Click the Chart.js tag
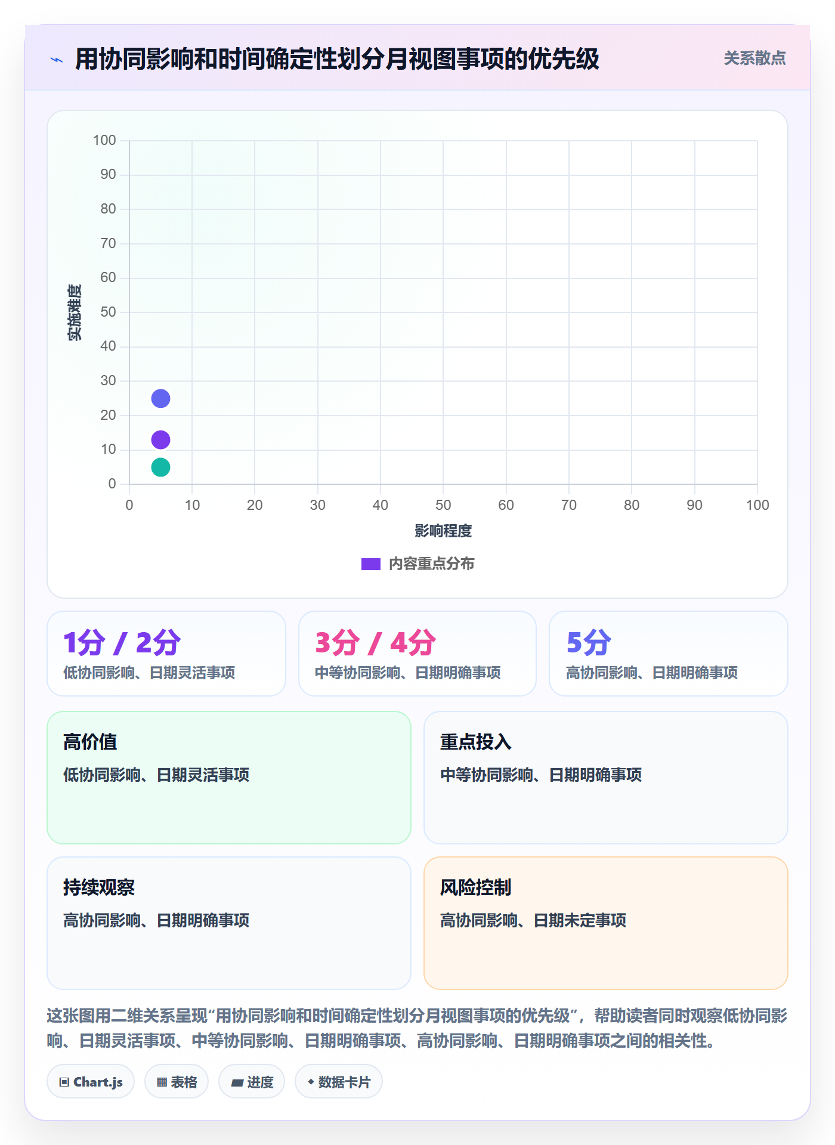The height and width of the screenshot is (1145, 835). [x=91, y=1082]
